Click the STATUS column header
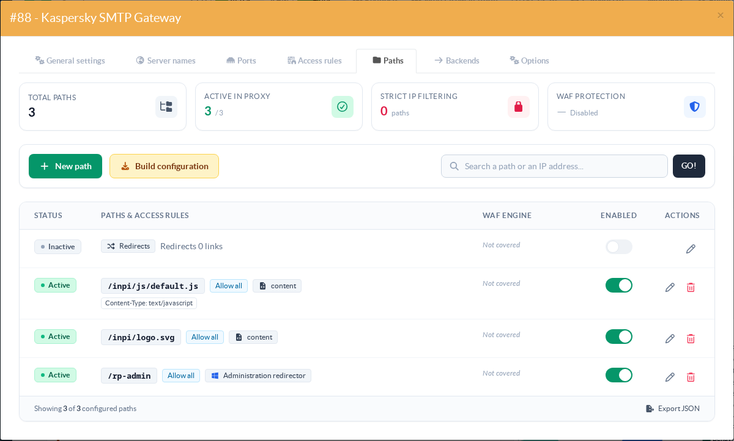This screenshot has width=734, height=441. 48,216
